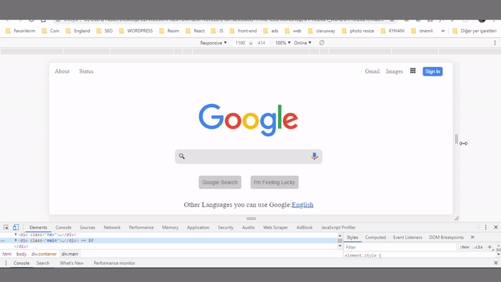Click the bottom-edge viewport resize handle
This screenshot has width=501, height=282.
pos(251,219)
